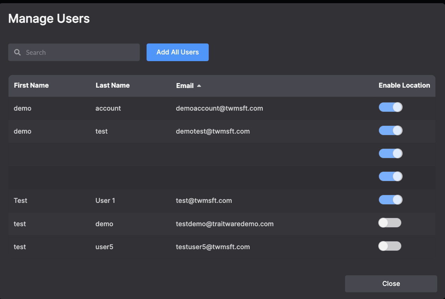Viewport: 445px width, 299px height.
Task: Select email demotest@twmsft.com
Action: click(x=213, y=131)
